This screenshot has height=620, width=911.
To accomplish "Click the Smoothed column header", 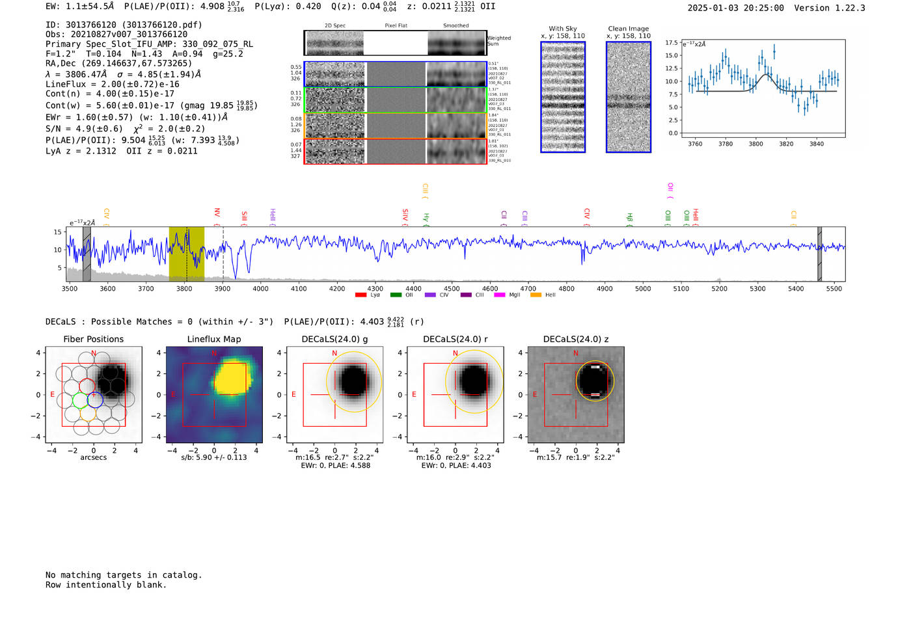I will 456,25.
